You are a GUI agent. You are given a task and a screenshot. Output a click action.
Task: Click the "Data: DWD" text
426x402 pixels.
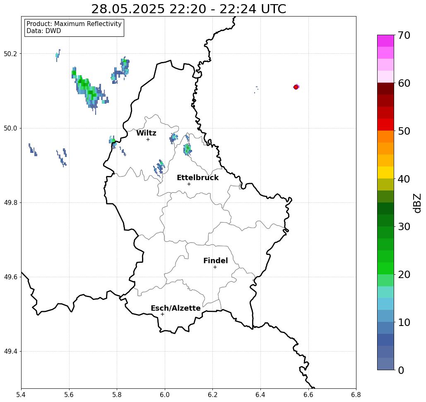[x=44, y=31]
